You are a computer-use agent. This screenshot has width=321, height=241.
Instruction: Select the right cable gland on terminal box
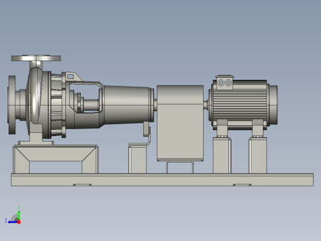point(228,83)
